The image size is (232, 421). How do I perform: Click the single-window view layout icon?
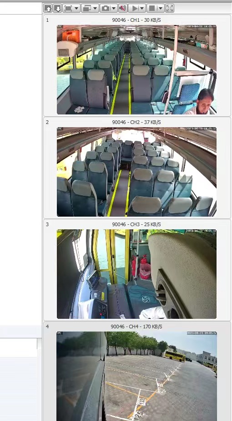point(68,8)
